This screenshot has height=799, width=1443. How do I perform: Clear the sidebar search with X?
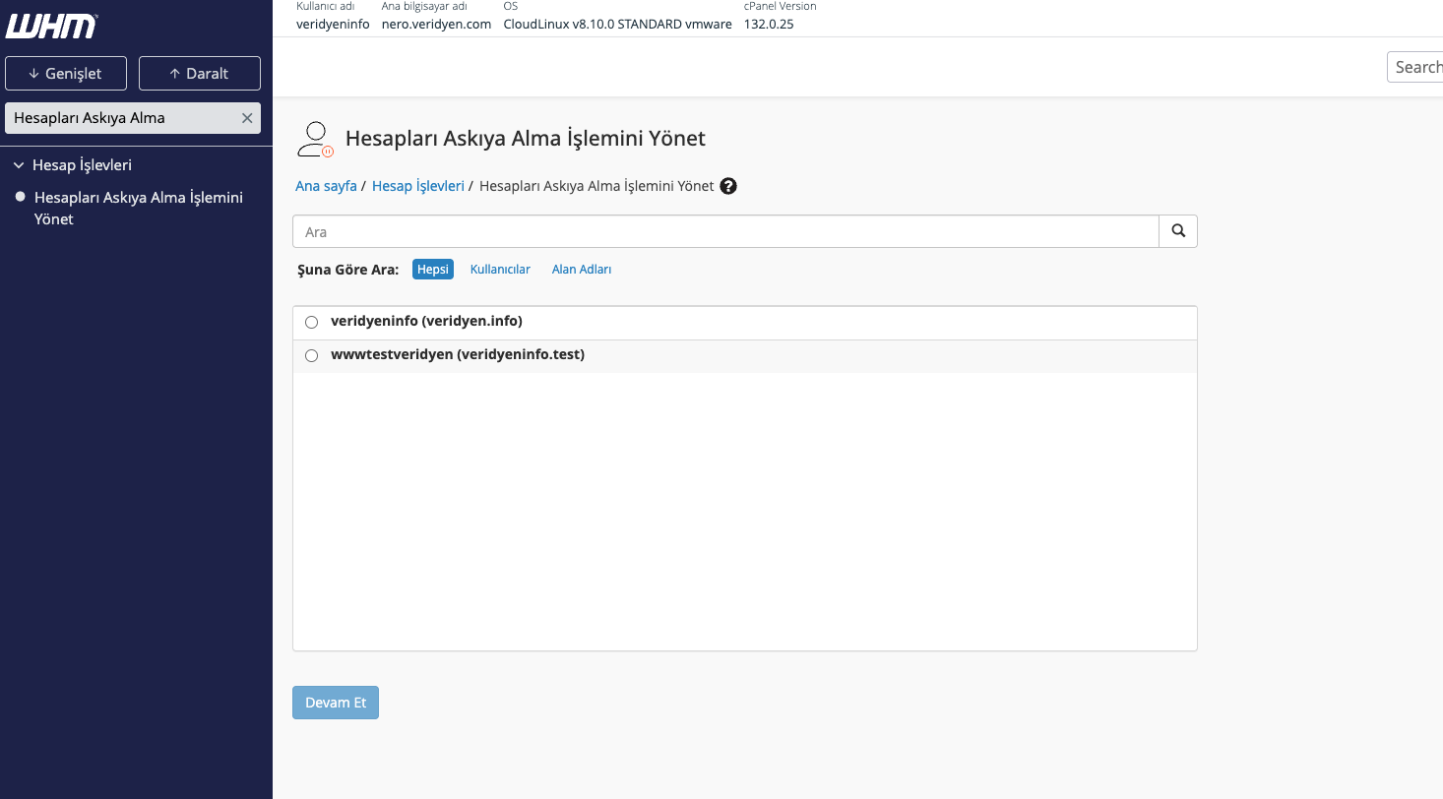247,118
